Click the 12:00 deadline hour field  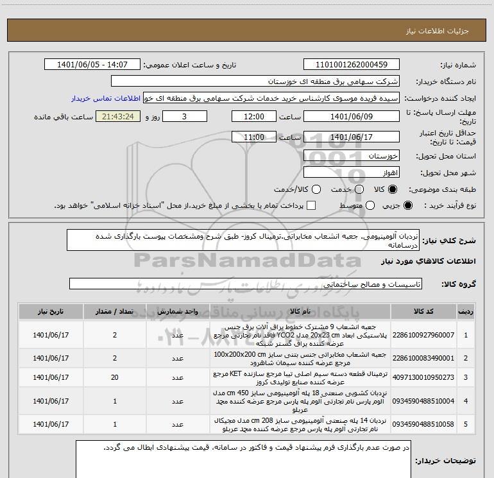(255, 116)
